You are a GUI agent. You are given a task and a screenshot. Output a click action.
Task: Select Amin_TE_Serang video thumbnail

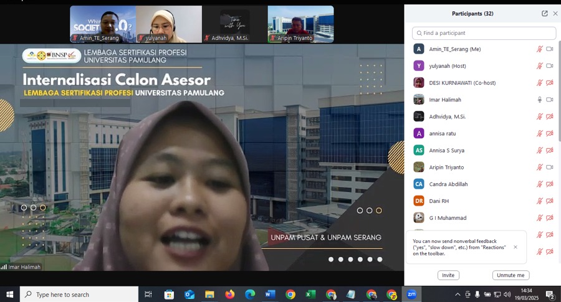[103, 24]
